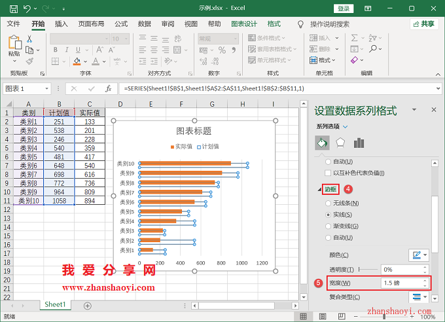Click the Insert Function fx icon
This screenshot has height=322, width=445.
pyautogui.click(x=109, y=88)
